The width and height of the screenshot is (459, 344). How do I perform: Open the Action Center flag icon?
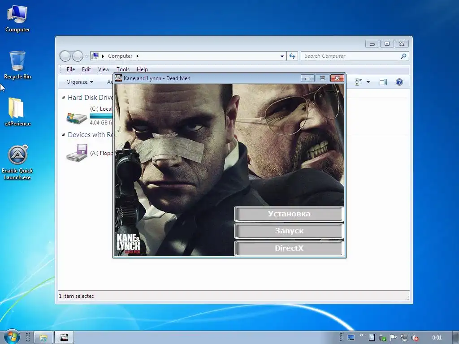pyautogui.click(x=394, y=338)
